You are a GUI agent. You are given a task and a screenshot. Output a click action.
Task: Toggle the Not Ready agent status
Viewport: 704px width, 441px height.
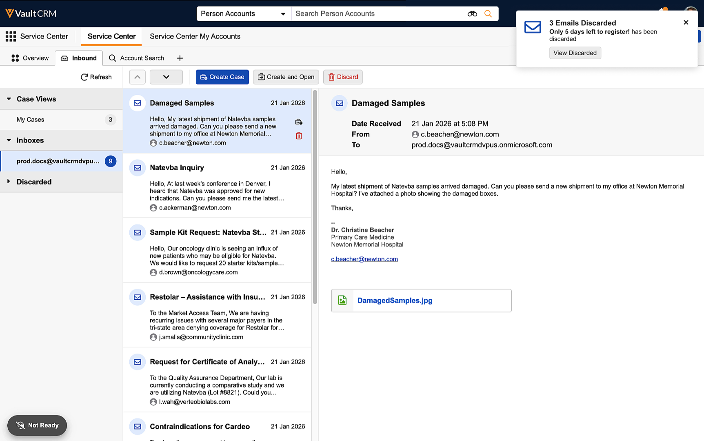(37, 425)
